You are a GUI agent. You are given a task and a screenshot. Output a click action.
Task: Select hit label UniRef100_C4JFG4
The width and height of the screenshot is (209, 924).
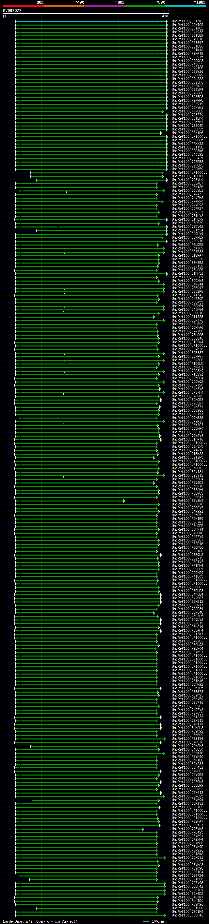tap(187, 310)
